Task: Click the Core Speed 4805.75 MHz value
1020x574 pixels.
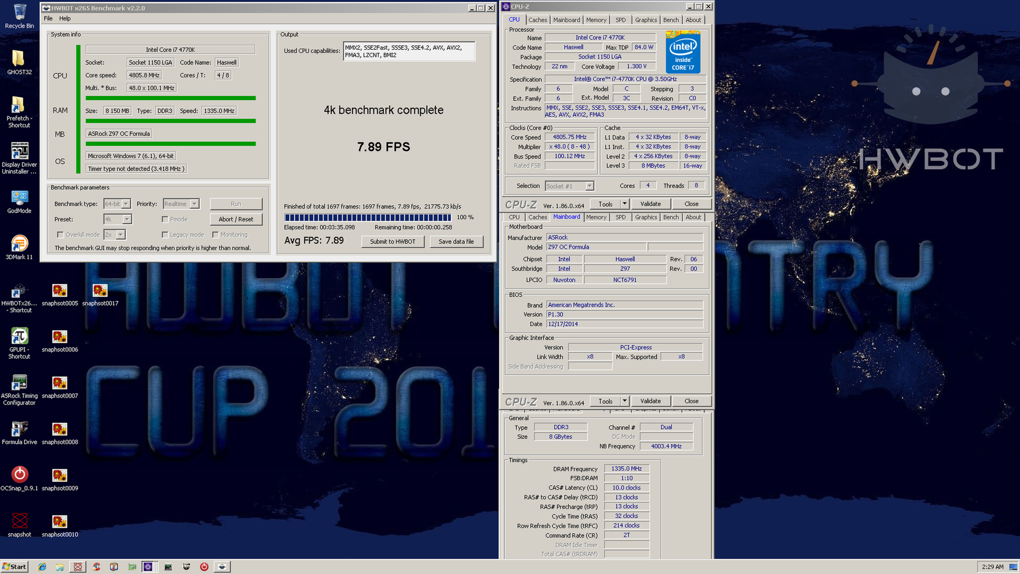Action: [x=569, y=137]
